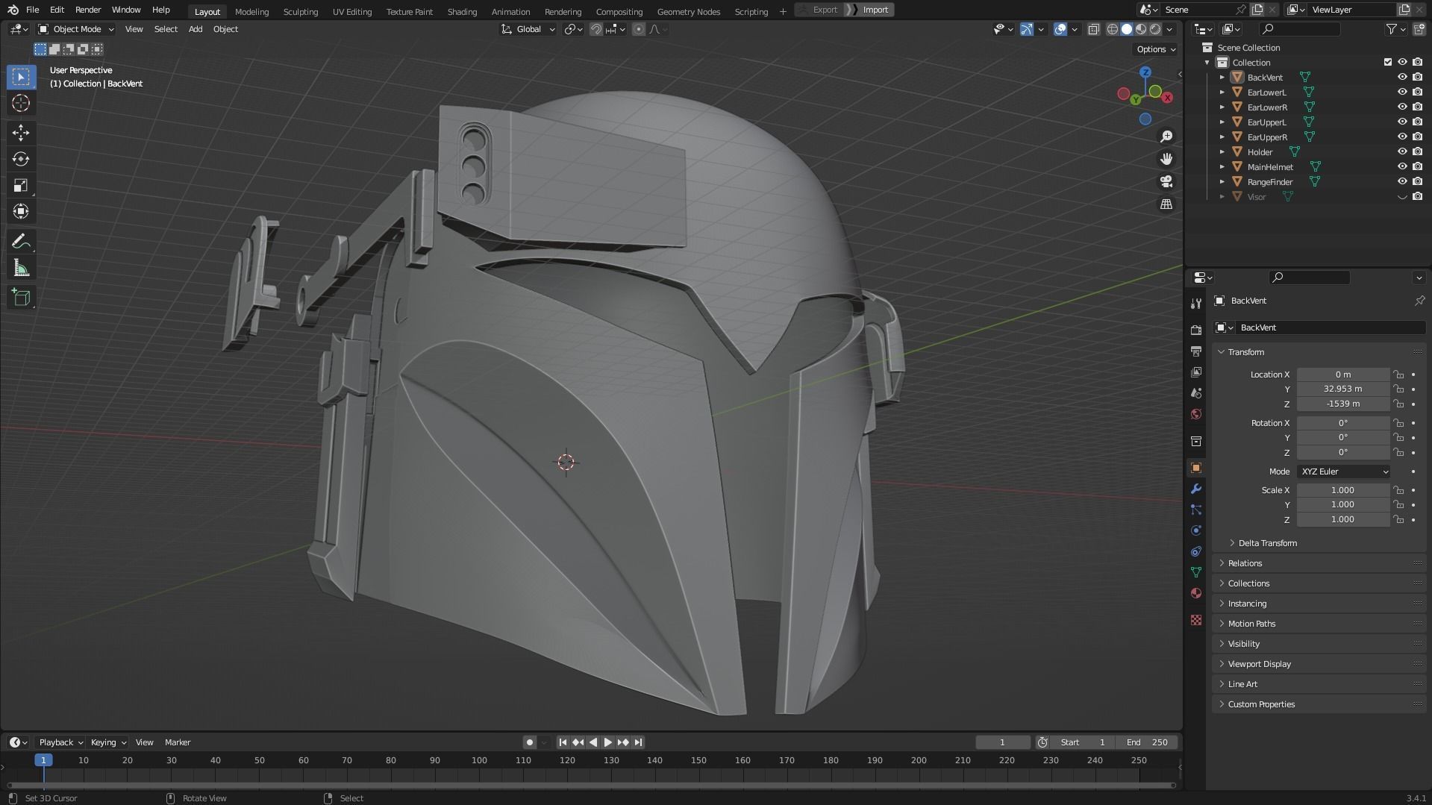Screen dimensions: 1432x805
Task: Click the End frame 250 field
Action: 1147,742
